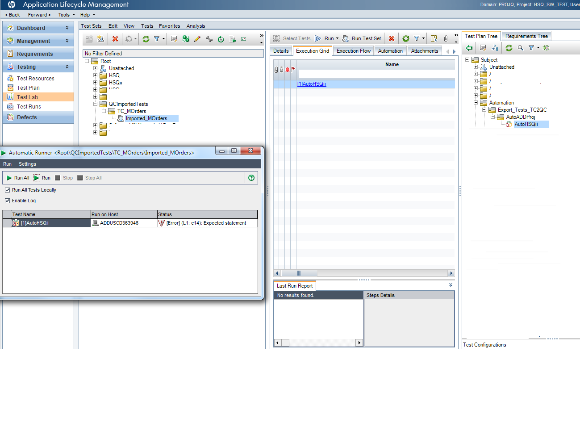Open the [1]AutoHSQii test link in grid
The image size is (580, 439).
point(312,84)
